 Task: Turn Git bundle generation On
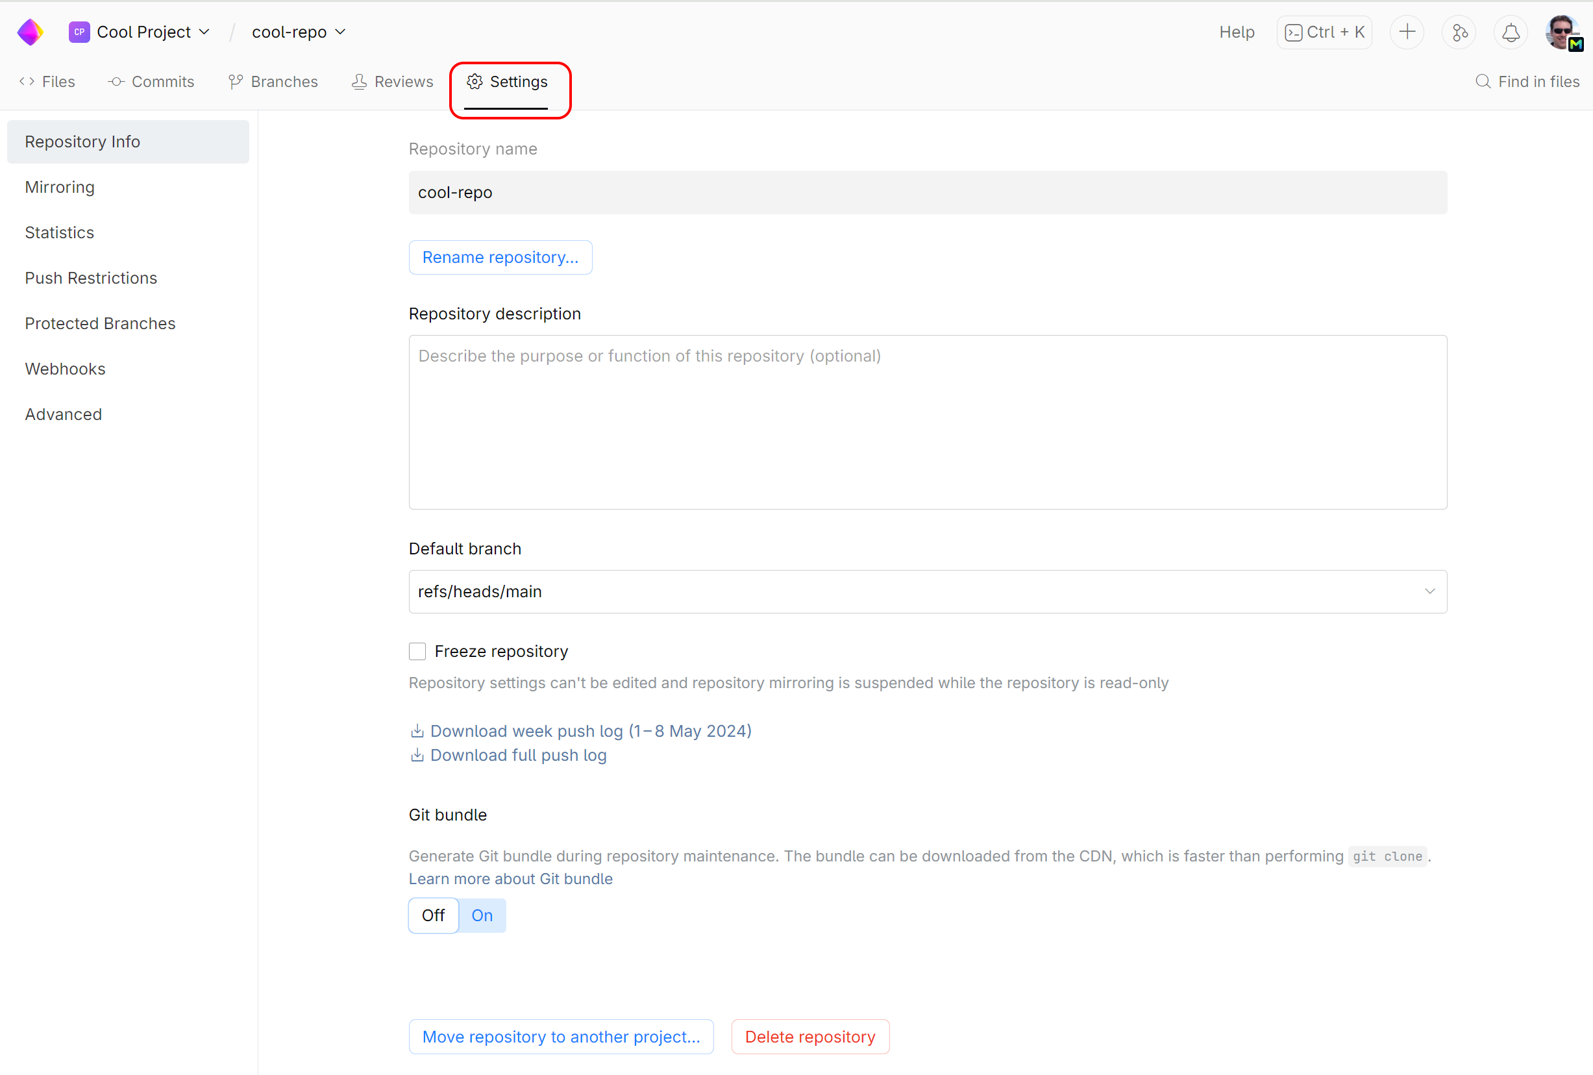tap(482, 915)
